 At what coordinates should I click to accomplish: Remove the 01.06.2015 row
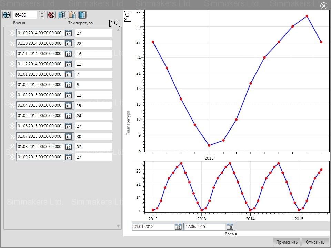(12, 126)
